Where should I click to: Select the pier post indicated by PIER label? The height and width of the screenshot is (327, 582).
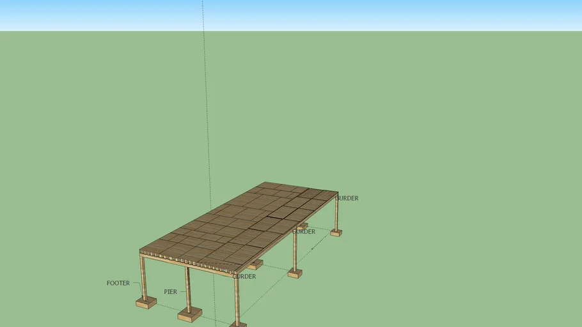pyautogui.click(x=187, y=287)
